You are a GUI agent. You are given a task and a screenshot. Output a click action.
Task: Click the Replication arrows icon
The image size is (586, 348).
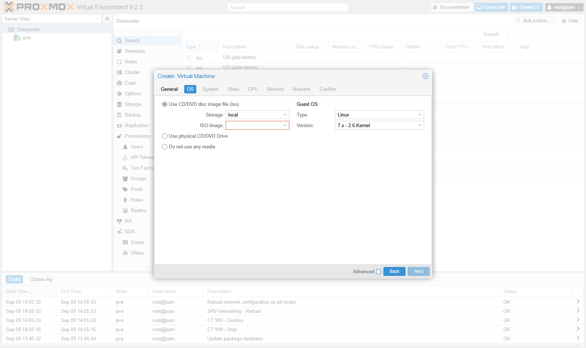click(x=119, y=126)
